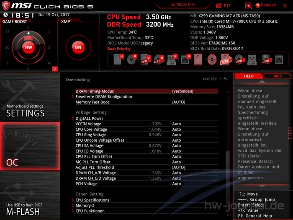Click the back arrow next to HOT KEY
The height and width of the screenshot is (220, 293).
tap(225, 79)
